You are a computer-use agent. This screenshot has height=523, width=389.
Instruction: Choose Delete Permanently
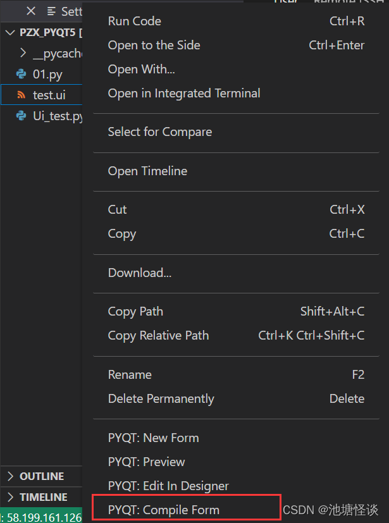click(236, 398)
